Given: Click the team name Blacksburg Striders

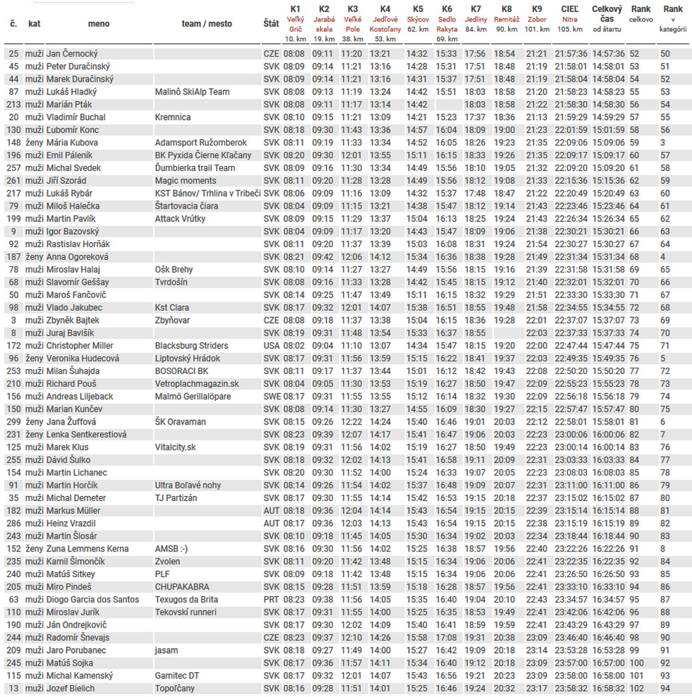Looking at the screenshot, I should [x=192, y=346].
